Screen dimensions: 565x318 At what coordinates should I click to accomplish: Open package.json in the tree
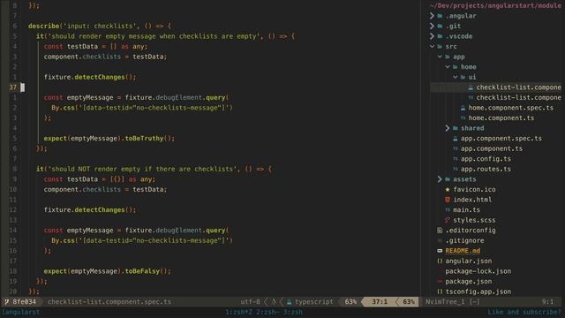pos(469,281)
